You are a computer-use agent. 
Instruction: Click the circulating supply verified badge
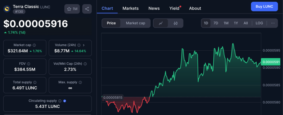(64, 101)
